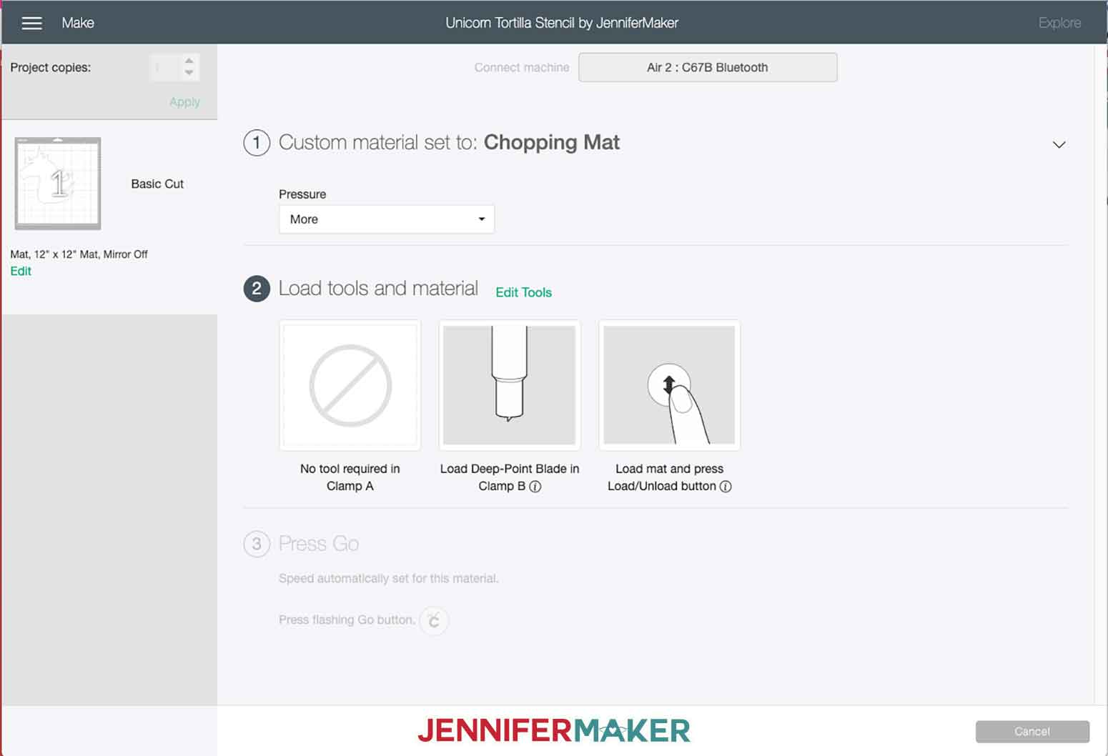The image size is (1108, 756).
Task: Select the mat 1 preview thumbnail
Action: (58, 184)
